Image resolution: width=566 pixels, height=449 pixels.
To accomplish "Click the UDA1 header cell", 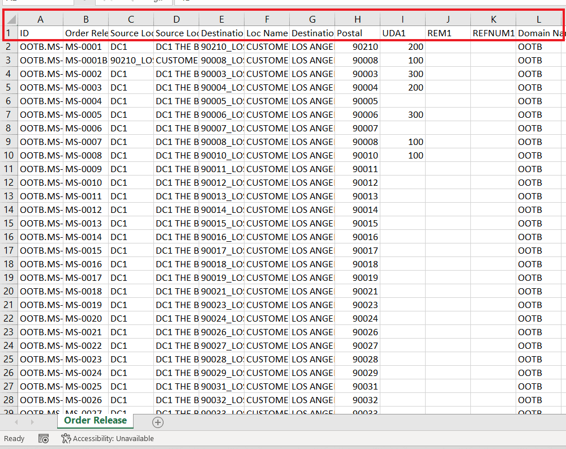I will [x=403, y=33].
